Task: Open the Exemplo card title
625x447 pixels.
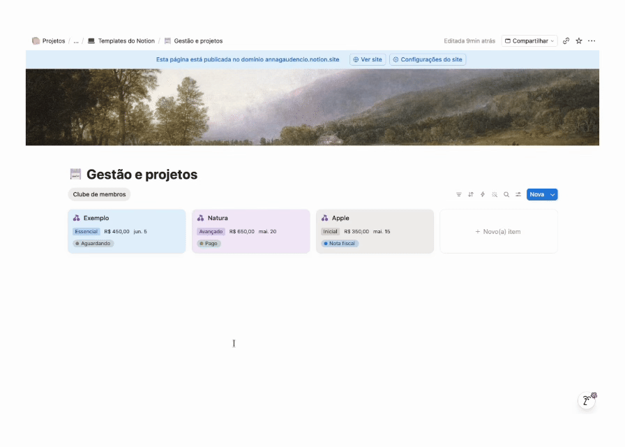Action: tap(96, 218)
